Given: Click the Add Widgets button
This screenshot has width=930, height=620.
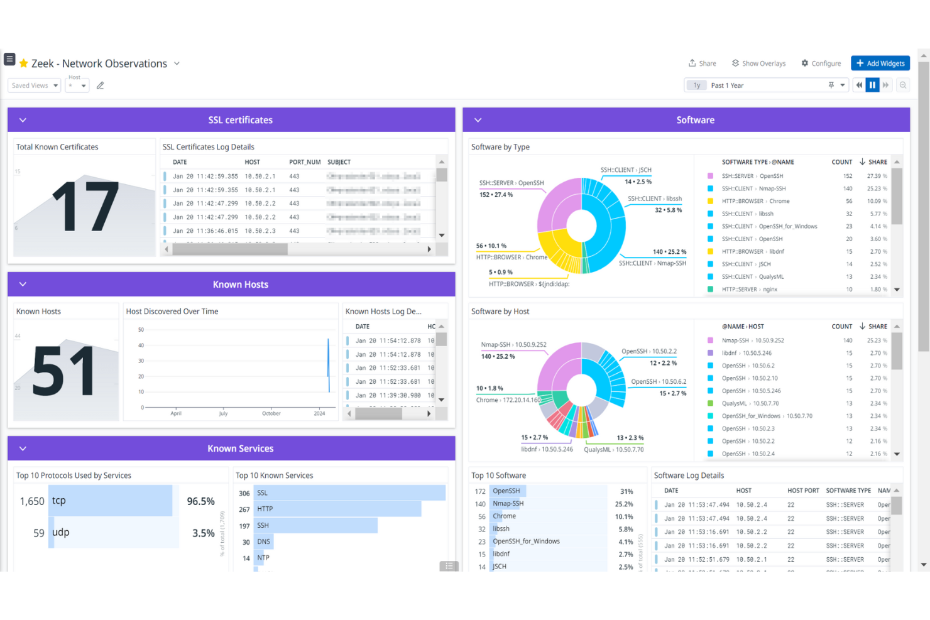Looking at the screenshot, I should [880, 63].
